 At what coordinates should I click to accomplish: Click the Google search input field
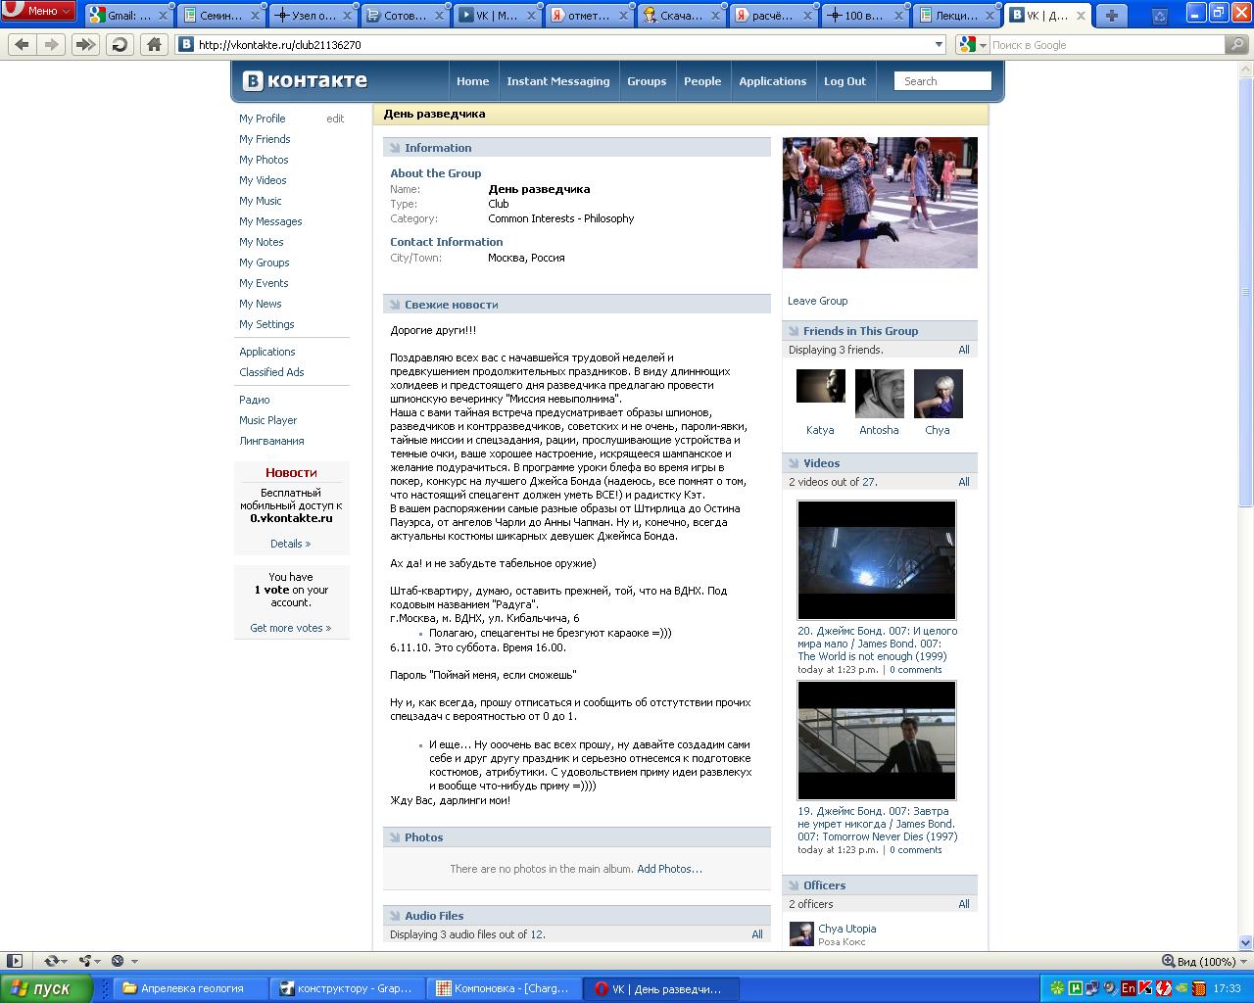pyautogui.click(x=1107, y=45)
